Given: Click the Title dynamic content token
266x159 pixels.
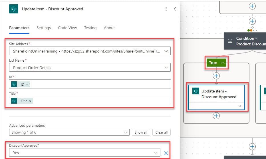Looking at the screenshot, I should click(x=22, y=101).
